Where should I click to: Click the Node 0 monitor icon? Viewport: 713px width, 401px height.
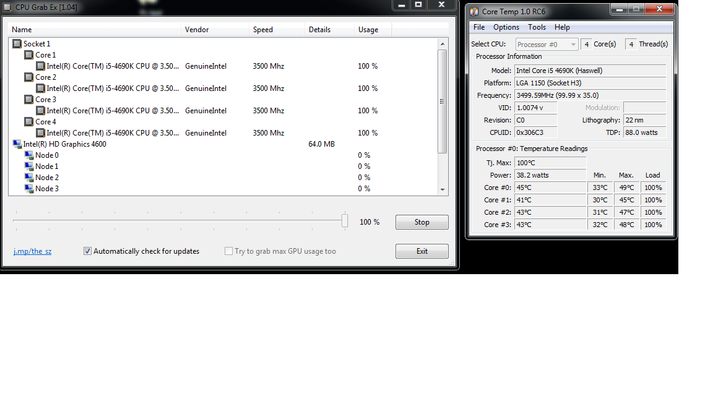(x=28, y=155)
